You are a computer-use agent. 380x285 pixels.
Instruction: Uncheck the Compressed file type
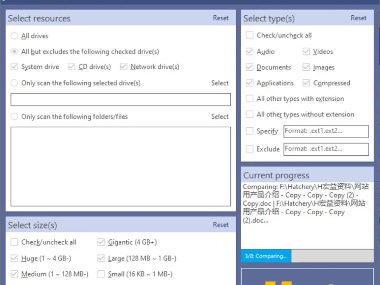point(306,83)
